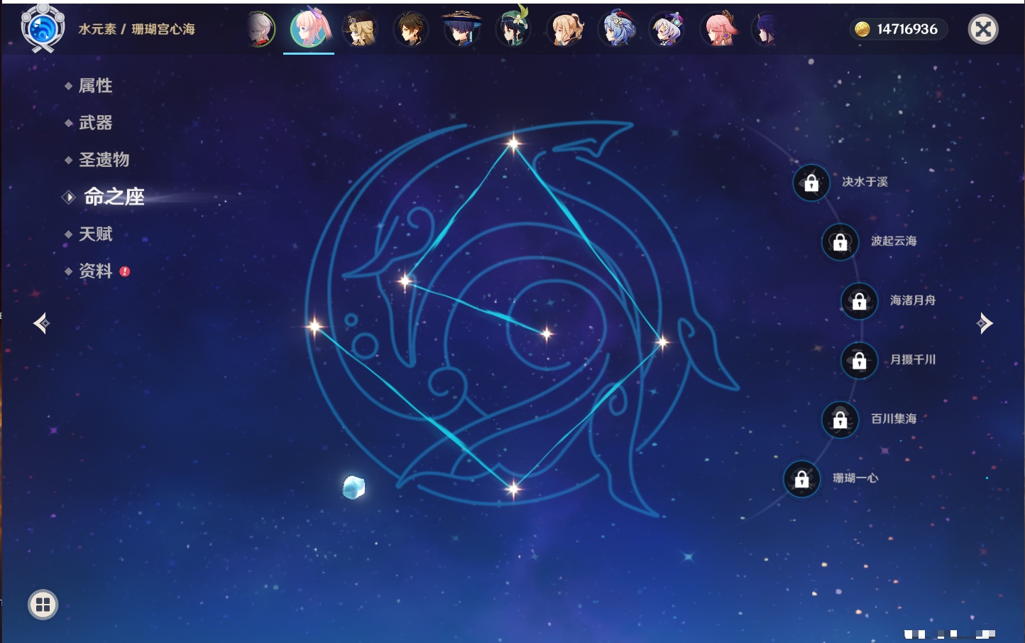This screenshot has width=1025, height=643.
Task: Click the title 水元素 / 珊瑚宫心海
Action: coord(136,29)
